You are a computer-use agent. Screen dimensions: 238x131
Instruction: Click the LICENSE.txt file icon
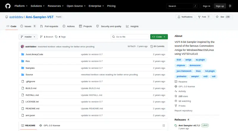(x=23, y=102)
